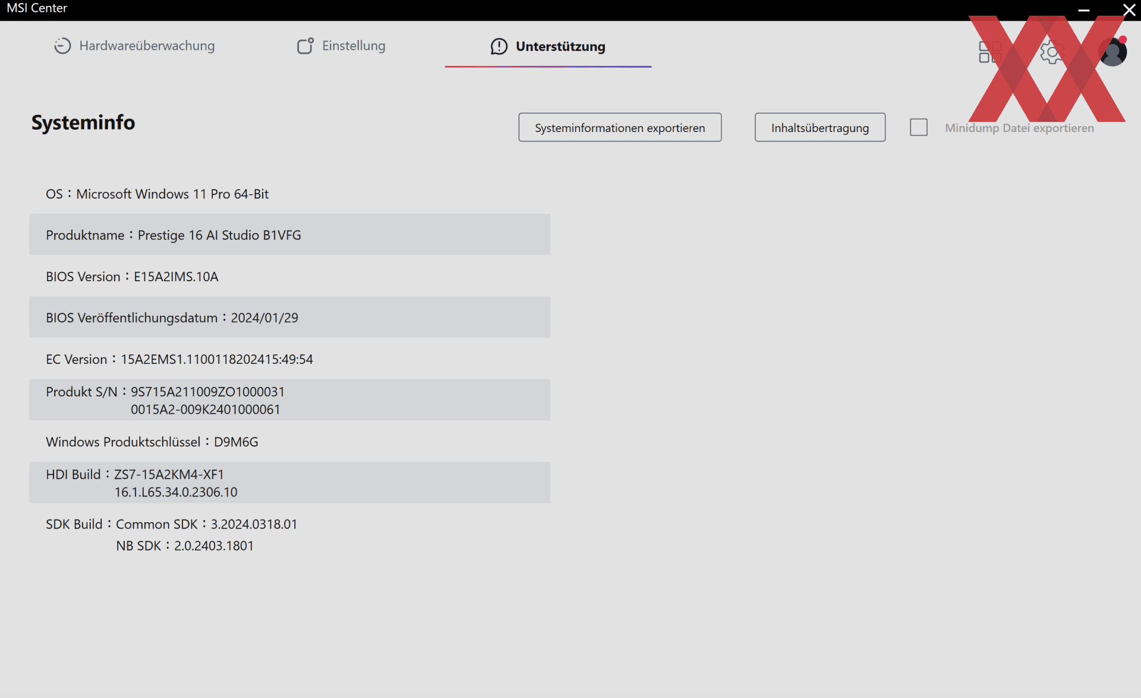Open the settings gear icon

coord(1052,52)
